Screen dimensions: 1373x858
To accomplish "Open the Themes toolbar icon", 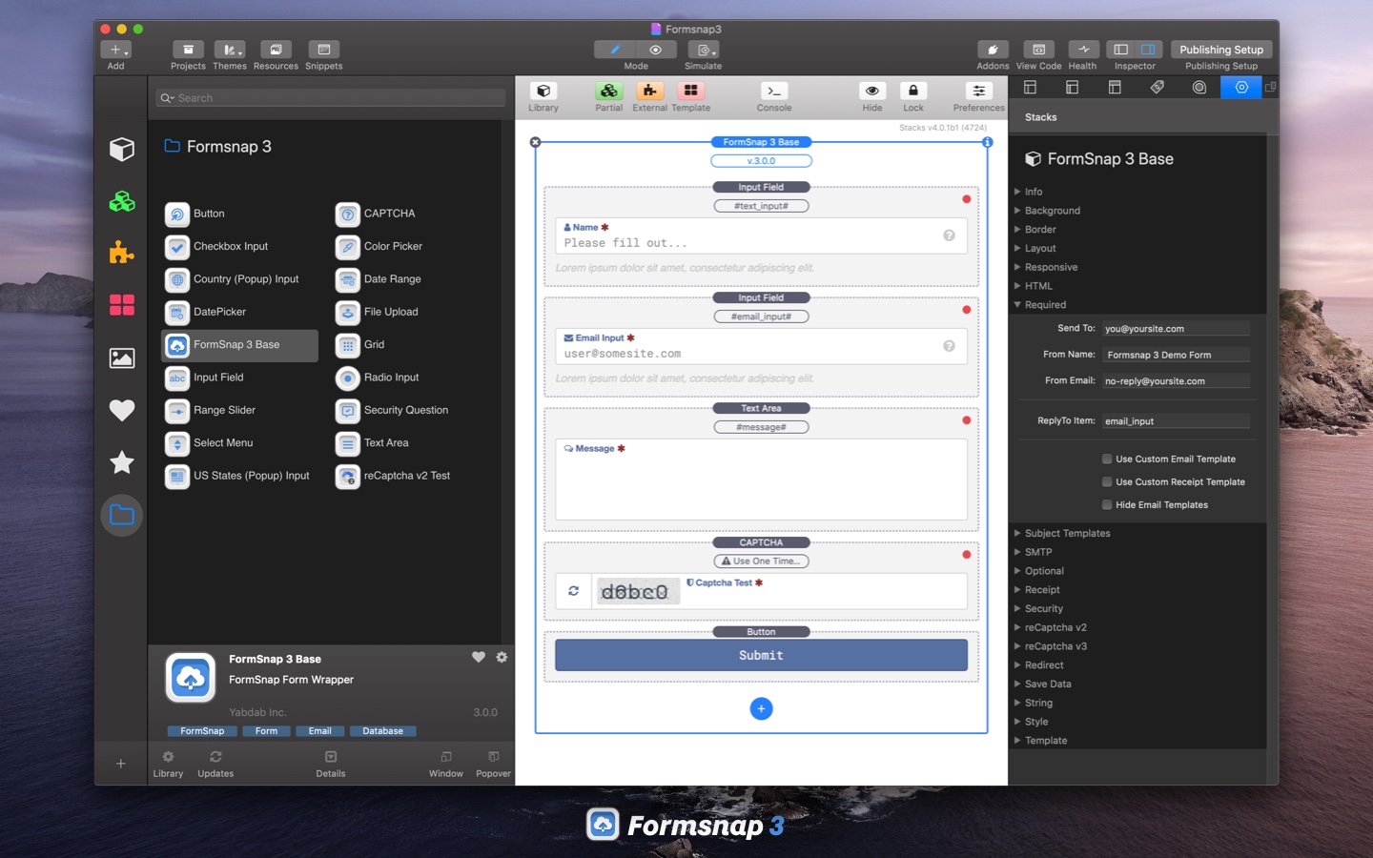I will [229, 50].
